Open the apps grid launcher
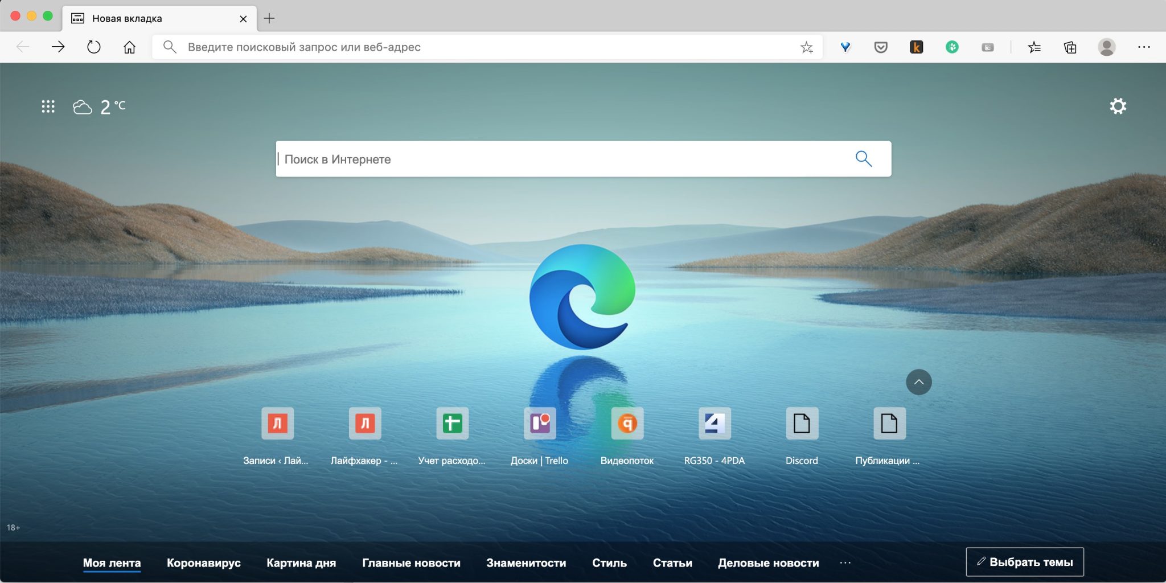The image size is (1166, 583). [x=48, y=106]
